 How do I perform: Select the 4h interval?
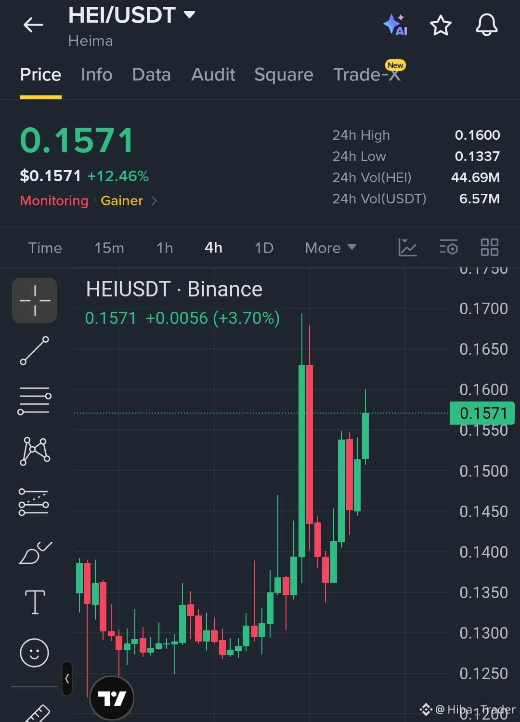tap(213, 248)
